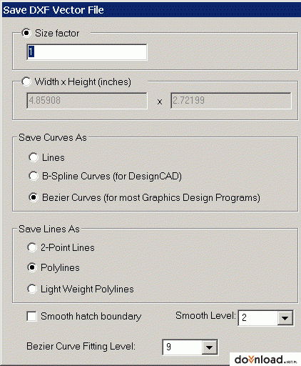Select Bezier Curves radio option
Viewport: 301px width, 366px height.
pos(34,197)
